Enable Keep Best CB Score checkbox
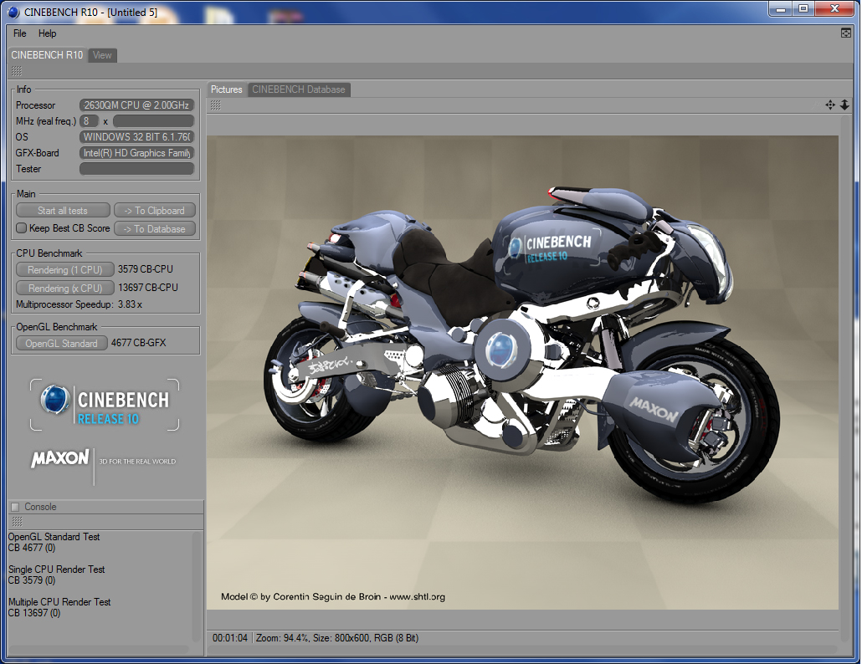Image resolution: width=862 pixels, height=664 pixels. pyautogui.click(x=22, y=228)
